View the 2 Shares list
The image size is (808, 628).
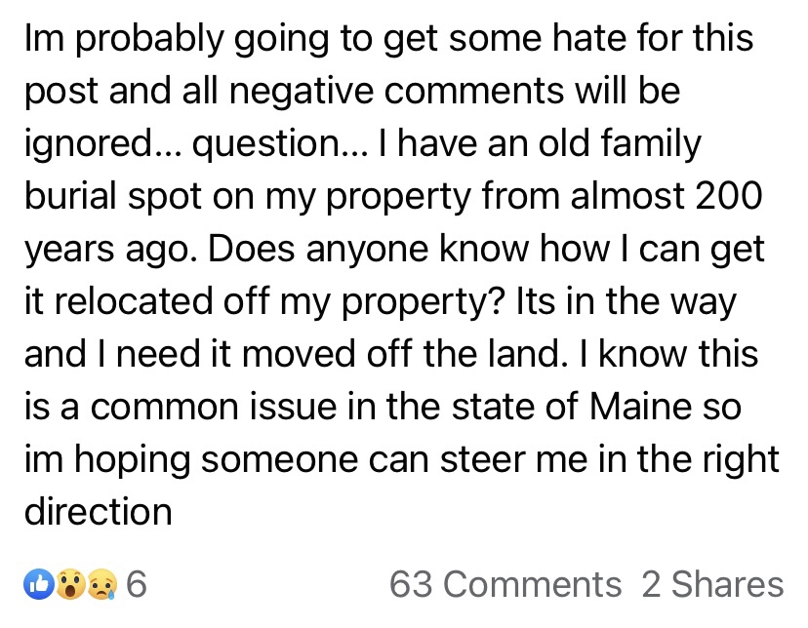[712, 584]
